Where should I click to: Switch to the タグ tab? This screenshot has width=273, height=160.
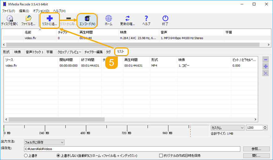[x=108, y=52]
